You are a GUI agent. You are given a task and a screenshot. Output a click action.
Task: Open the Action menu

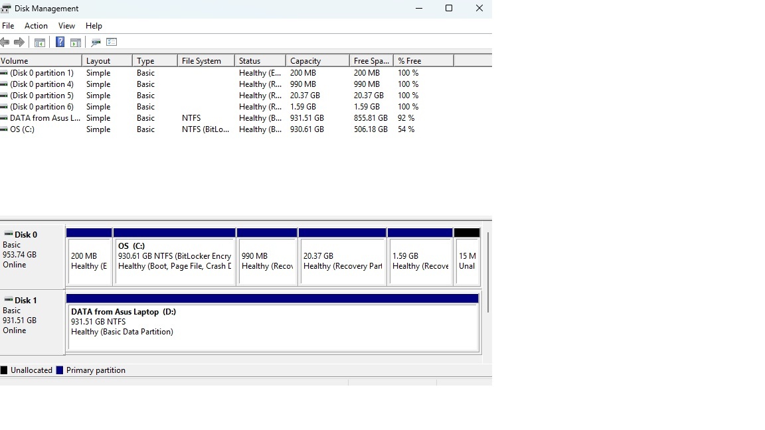coord(36,26)
